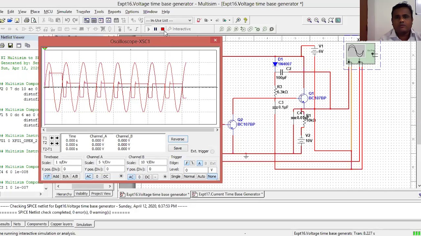Screen dimensions: 421x236
Task: Set trigger mode to Auto
Action: tap(201, 176)
